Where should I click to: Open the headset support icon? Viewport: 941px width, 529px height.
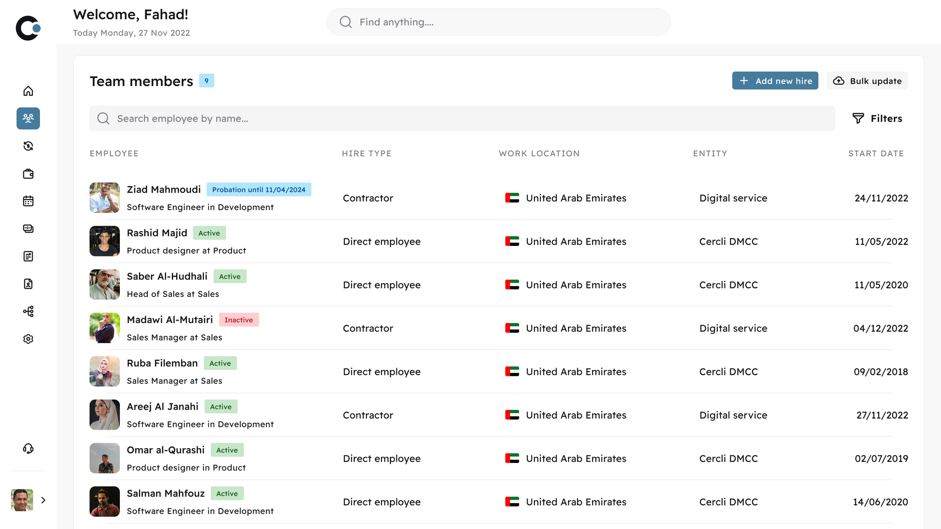pyautogui.click(x=28, y=449)
